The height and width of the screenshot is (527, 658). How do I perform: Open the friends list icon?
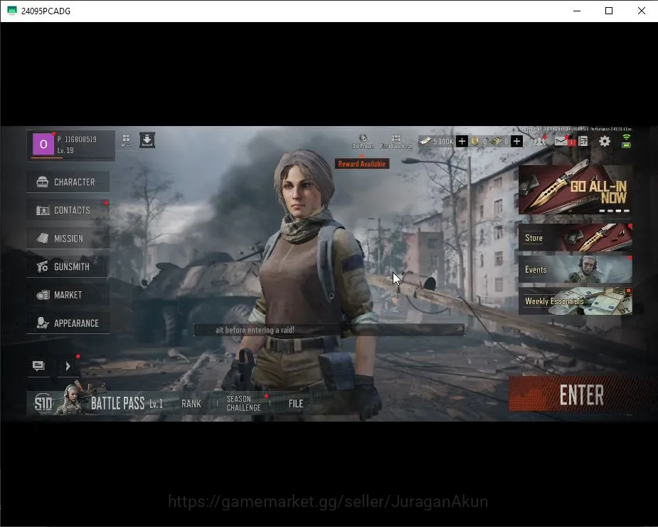click(540, 141)
